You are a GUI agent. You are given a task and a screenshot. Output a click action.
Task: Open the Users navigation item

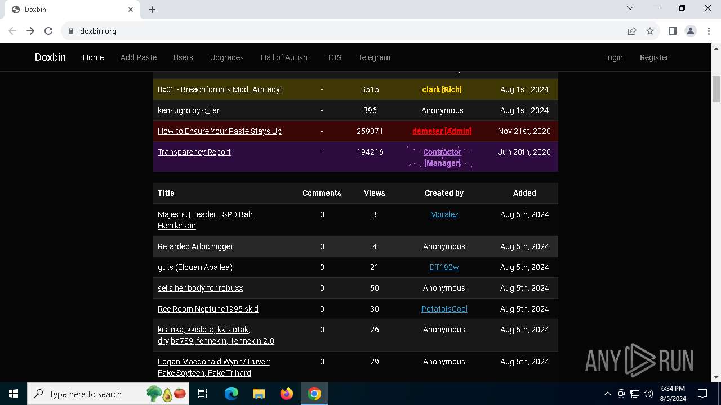pyautogui.click(x=183, y=57)
